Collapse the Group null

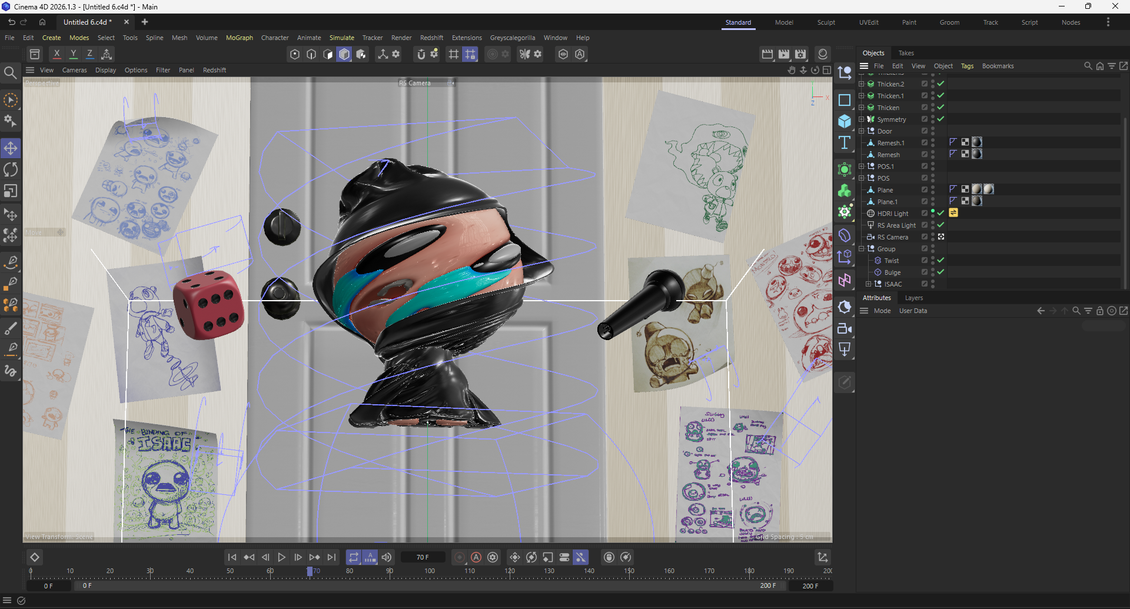(862, 248)
